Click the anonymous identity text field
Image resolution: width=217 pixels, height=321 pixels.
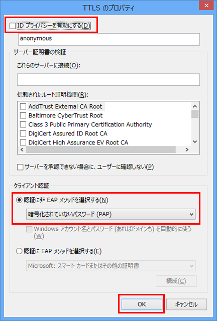(109, 39)
